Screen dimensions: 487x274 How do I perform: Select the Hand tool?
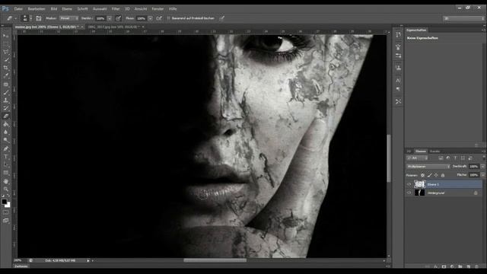[6, 181]
